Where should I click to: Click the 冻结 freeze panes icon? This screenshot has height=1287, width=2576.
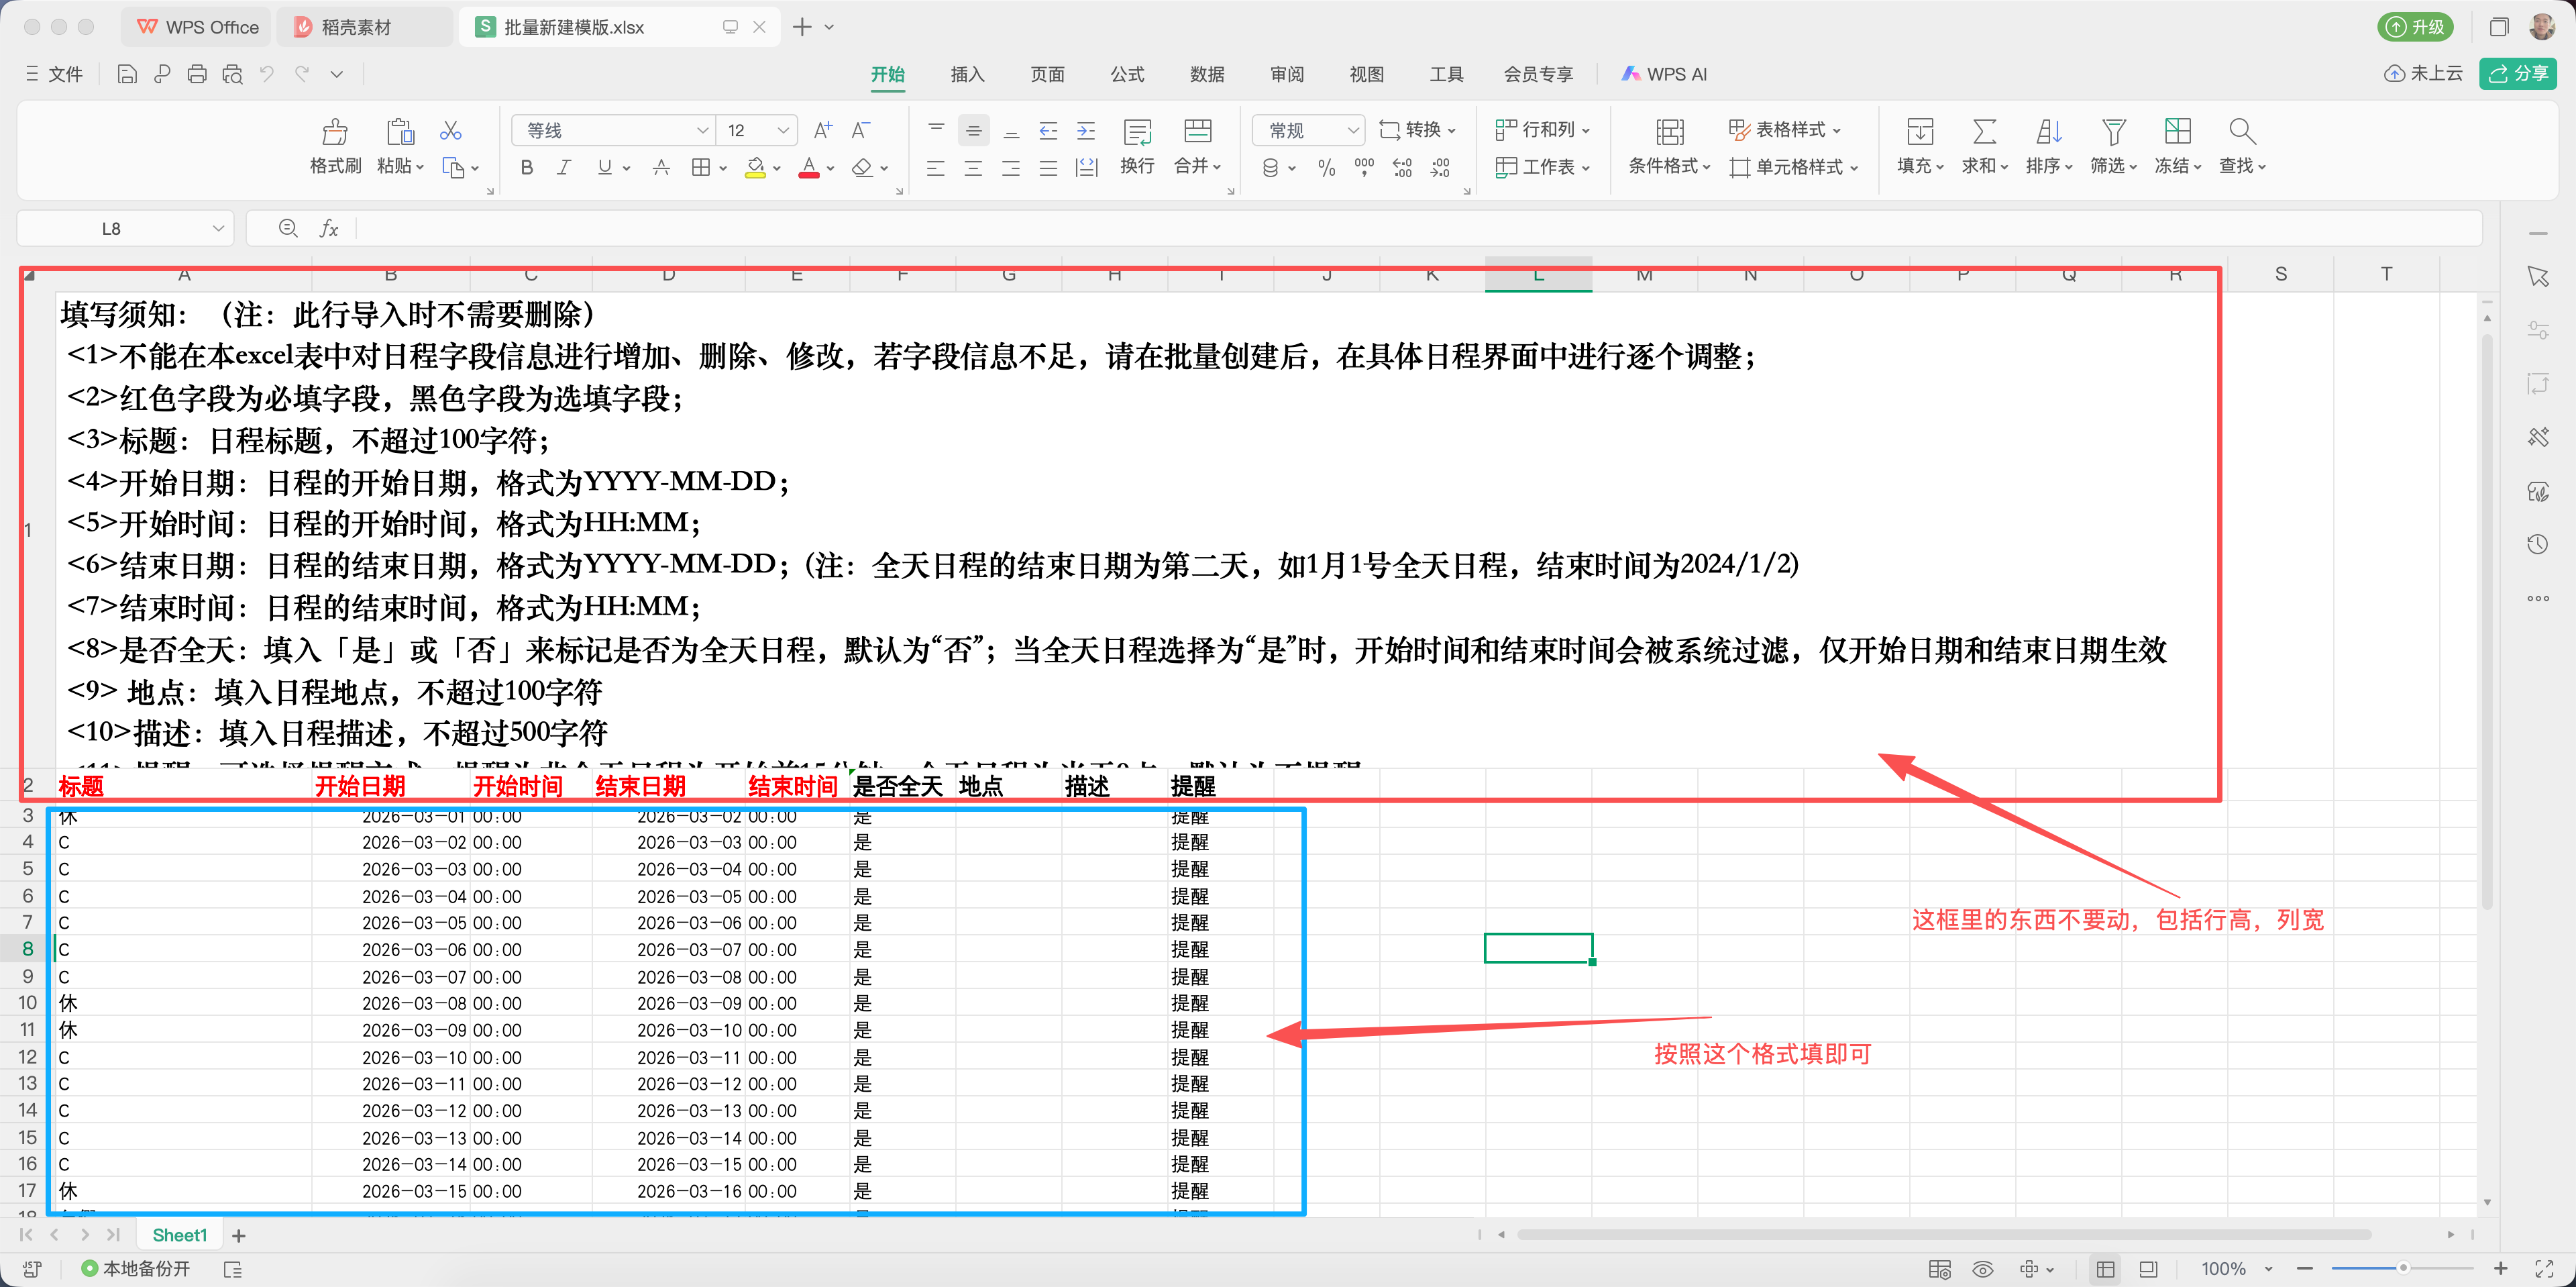point(2178,146)
